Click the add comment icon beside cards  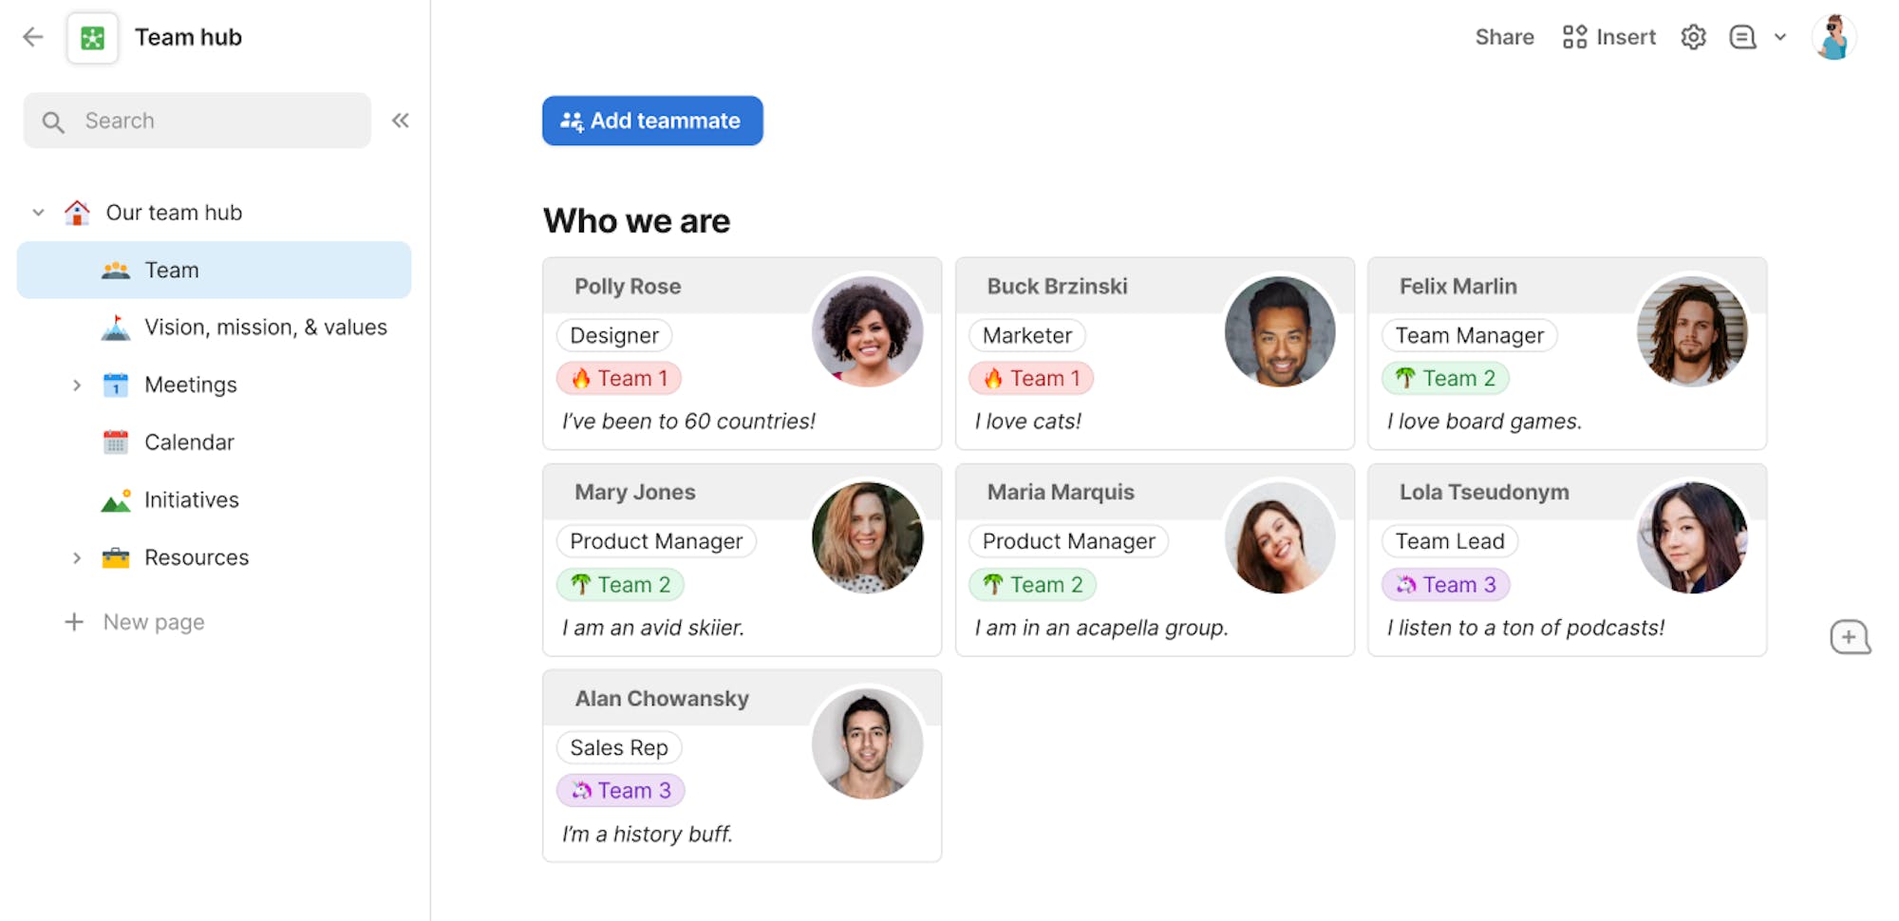1850,637
